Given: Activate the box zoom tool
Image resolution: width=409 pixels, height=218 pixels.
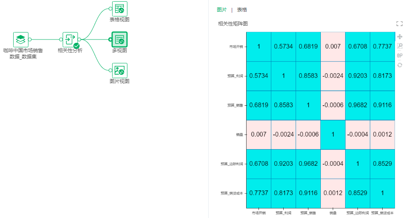Looking at the screenshot, I should [x=400, y=46].
